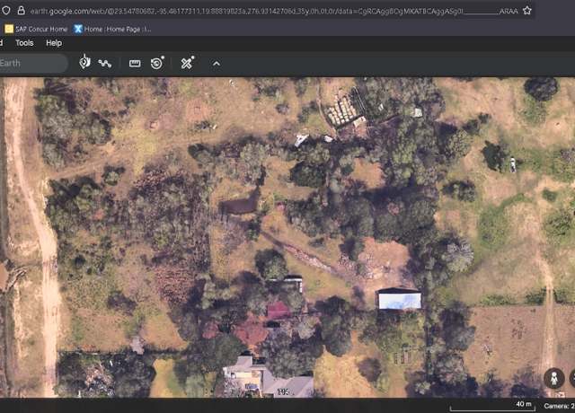Click the Street View pegman icon
Image resolution: width=575 pixels, height=413 pixels.
click(553, 378)
